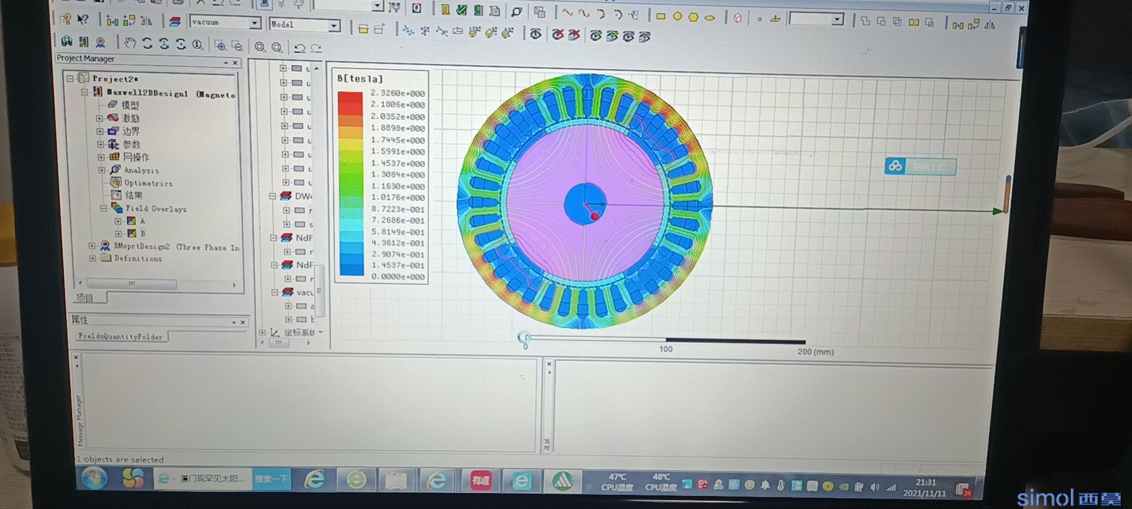The height and width of the screenshot is (509, 1132).
Task: Select the Pan (hand) tool
Action: click(130, 43)
